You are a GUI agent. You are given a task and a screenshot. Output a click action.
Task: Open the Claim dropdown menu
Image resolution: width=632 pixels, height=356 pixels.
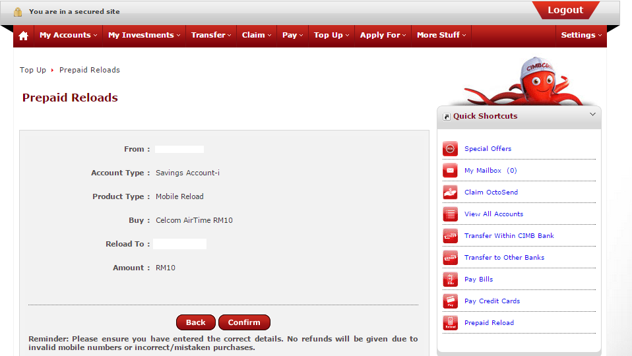click(x=257, y=36)
